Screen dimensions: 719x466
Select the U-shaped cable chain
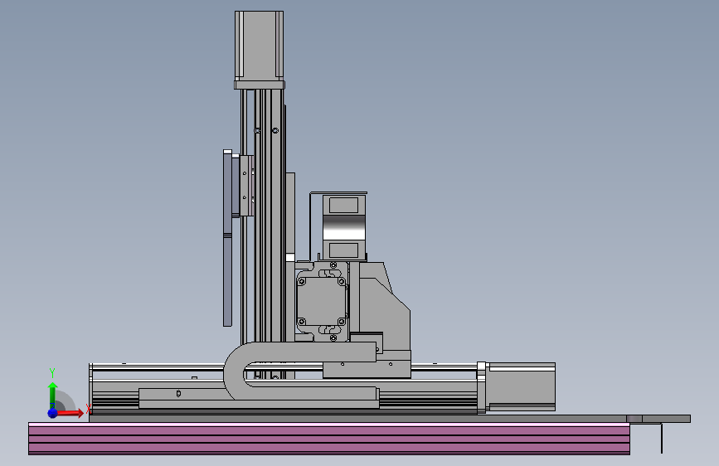(x=298, y=371)
